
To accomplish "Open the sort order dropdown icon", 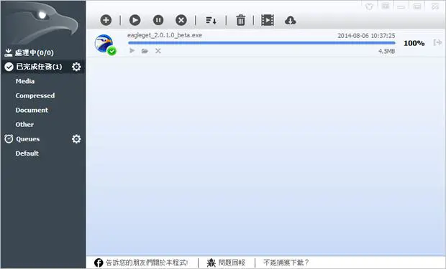I will tap(211, 20).
